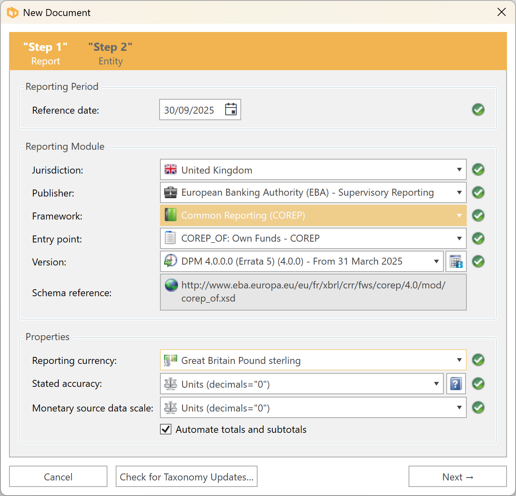
Task: Select the Step 1 Report tab
Action: pyautogui.click(x=46, y=53)
